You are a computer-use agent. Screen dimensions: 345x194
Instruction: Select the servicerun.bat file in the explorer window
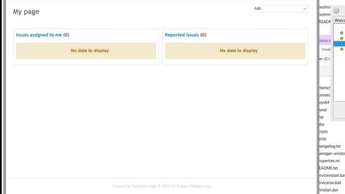coord(330,183)
